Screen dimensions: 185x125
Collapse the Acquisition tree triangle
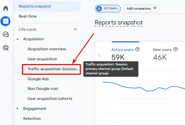click(18, 39)
